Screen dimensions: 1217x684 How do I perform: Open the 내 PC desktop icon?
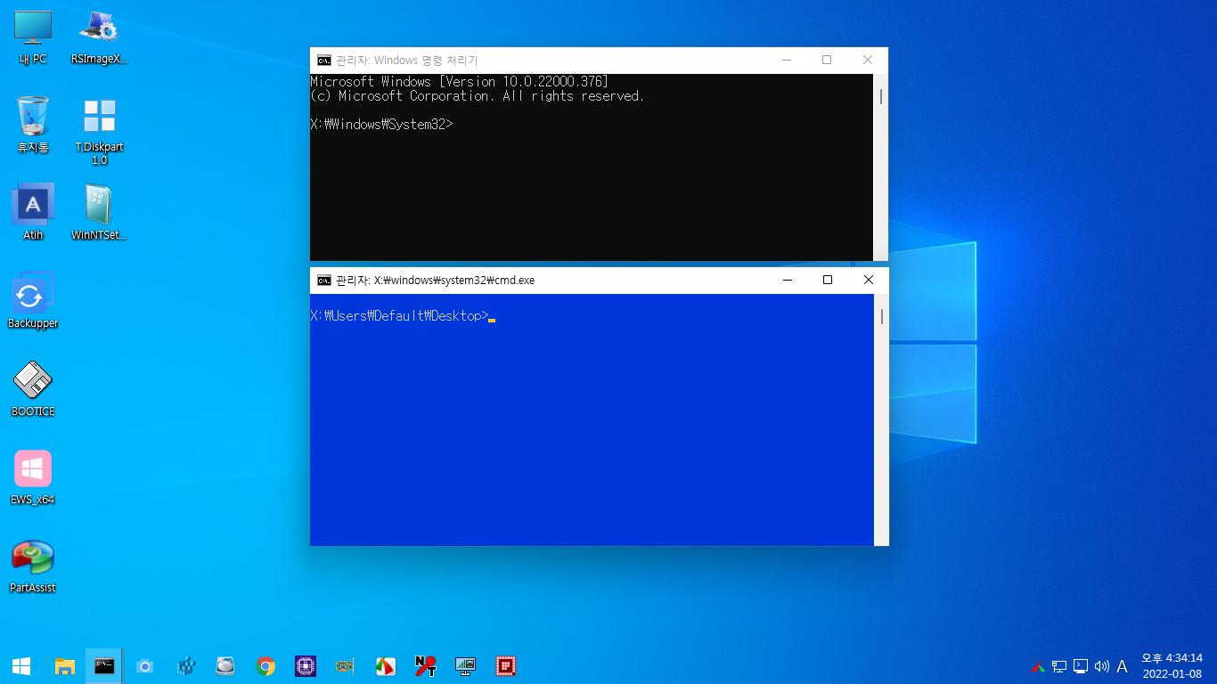point(33,37)
